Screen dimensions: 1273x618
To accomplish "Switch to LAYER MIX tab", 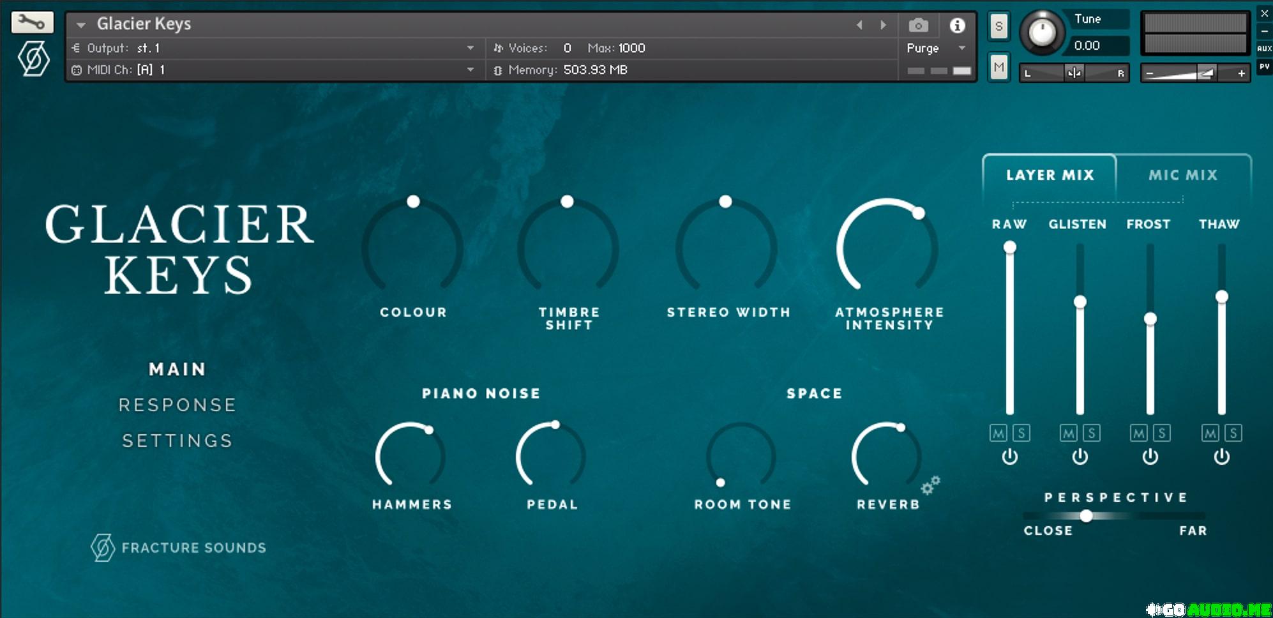I will (x=1050, y=175).
